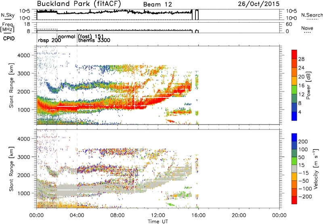Screen dimensions: 323x224
Task: Click the 'Time UT' axis title
Action: [x=158, y=222]
